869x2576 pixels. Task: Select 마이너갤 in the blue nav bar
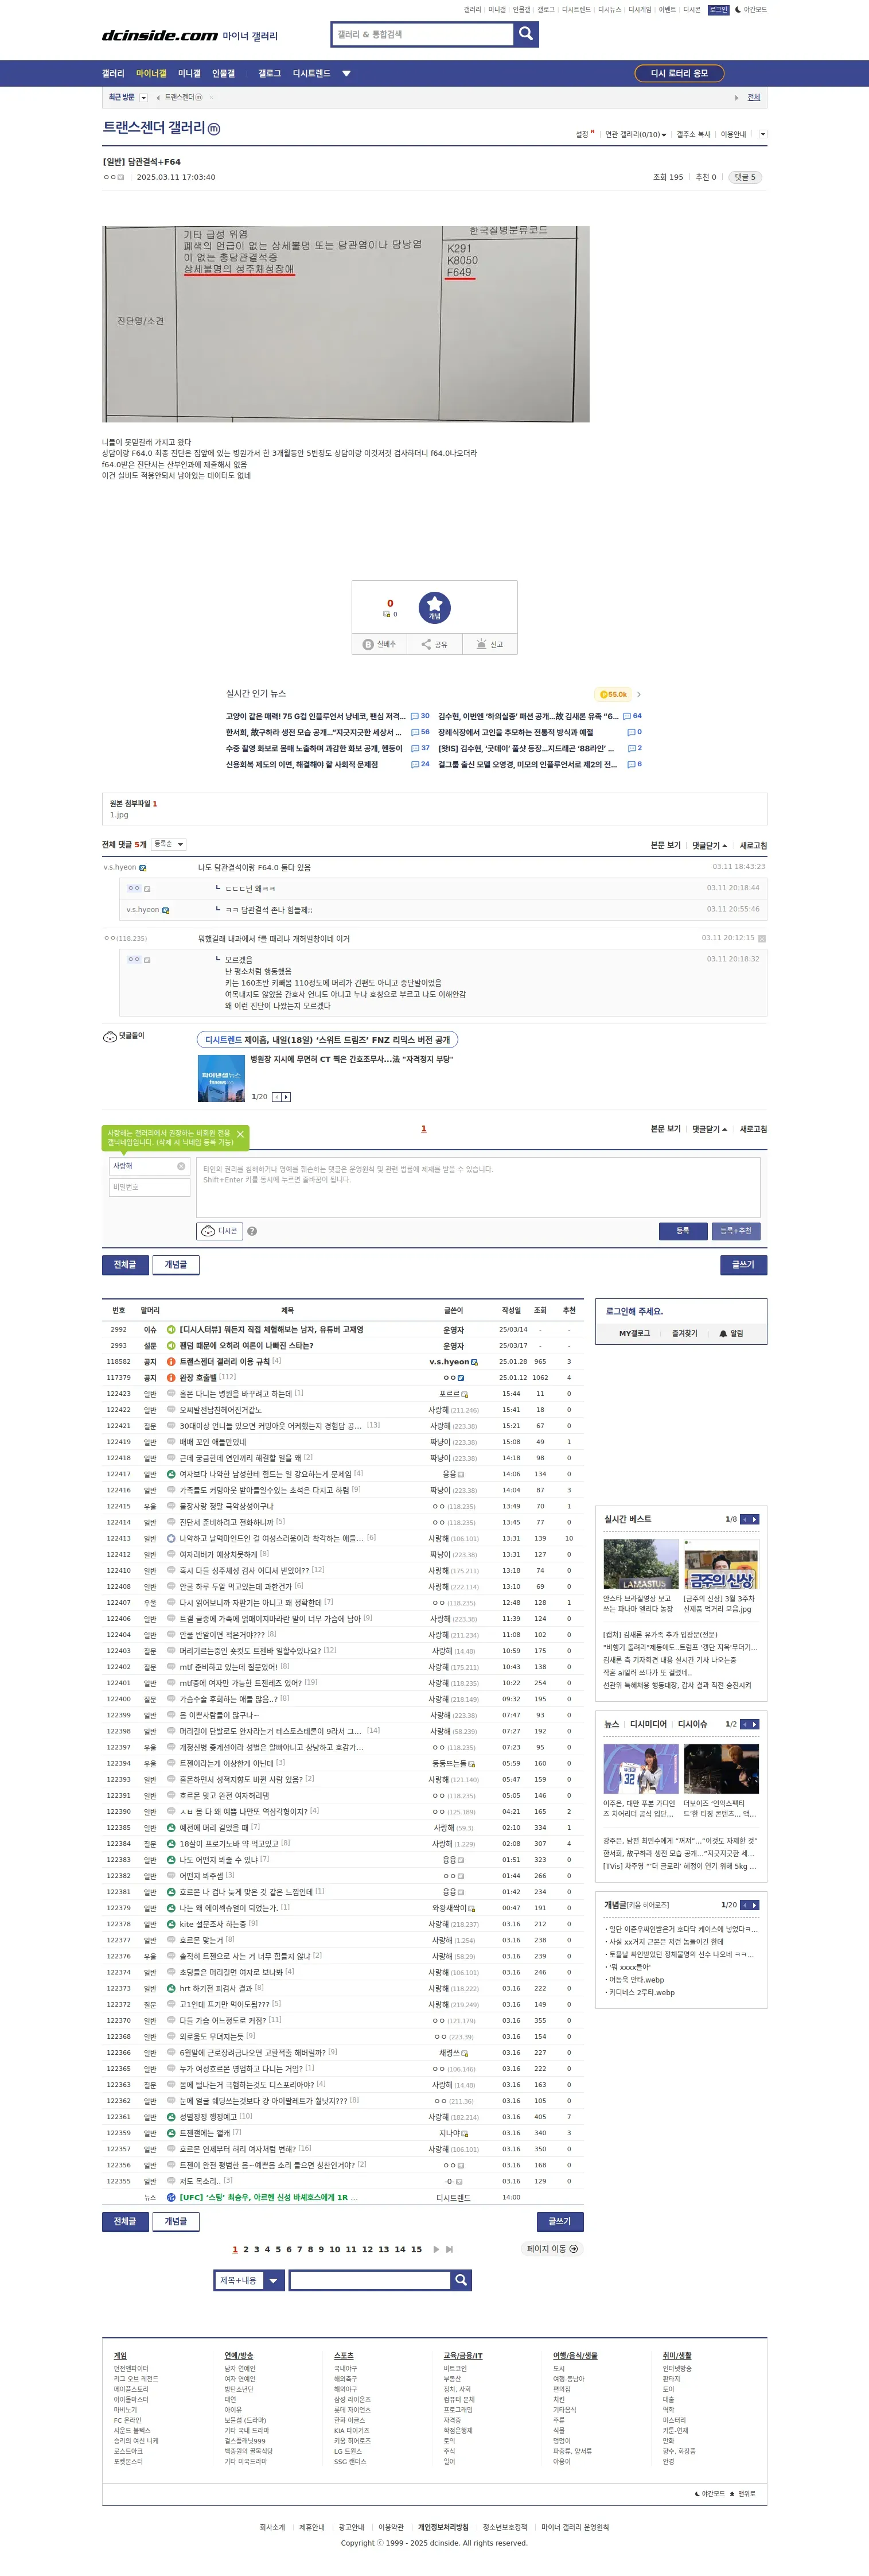(151, 74)
